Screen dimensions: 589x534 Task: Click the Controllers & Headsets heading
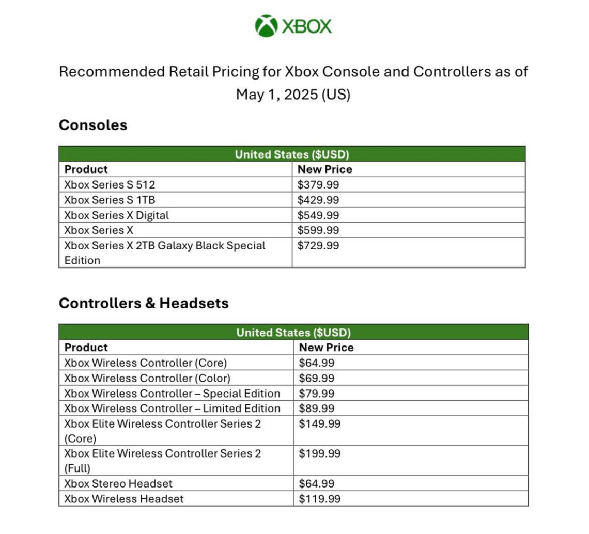click(144, 303)
